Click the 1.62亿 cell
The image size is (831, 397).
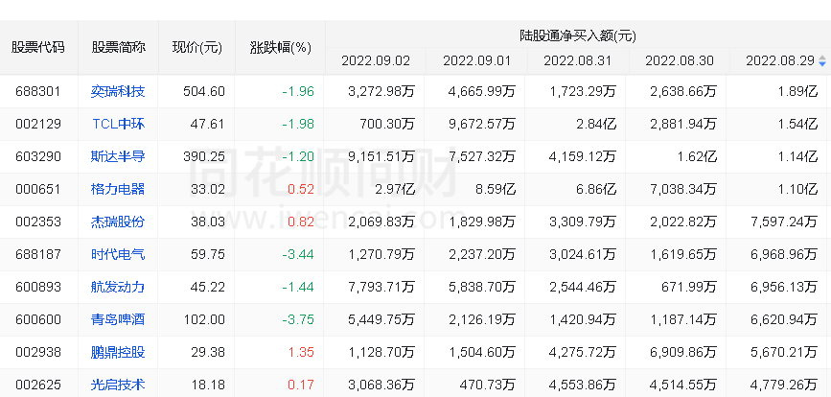(x=698, y=156)
